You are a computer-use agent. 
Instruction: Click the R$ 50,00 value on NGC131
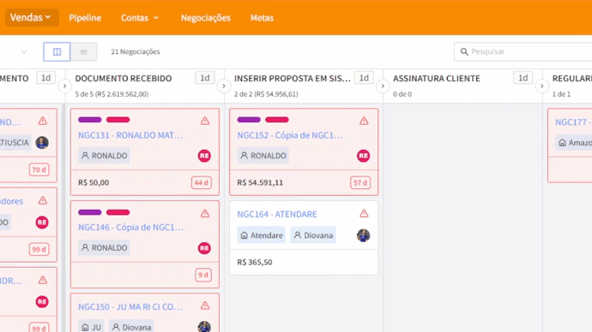coord(94,182)
